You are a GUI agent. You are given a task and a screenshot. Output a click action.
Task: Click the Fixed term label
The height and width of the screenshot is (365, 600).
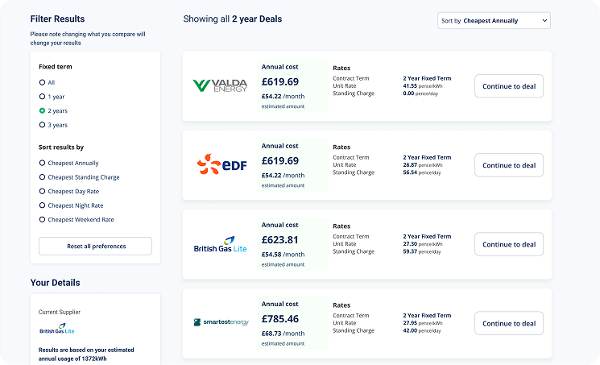55,67
